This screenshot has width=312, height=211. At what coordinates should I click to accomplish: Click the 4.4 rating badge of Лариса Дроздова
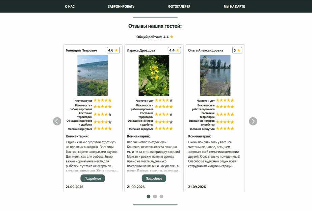(x=174, y=50)
